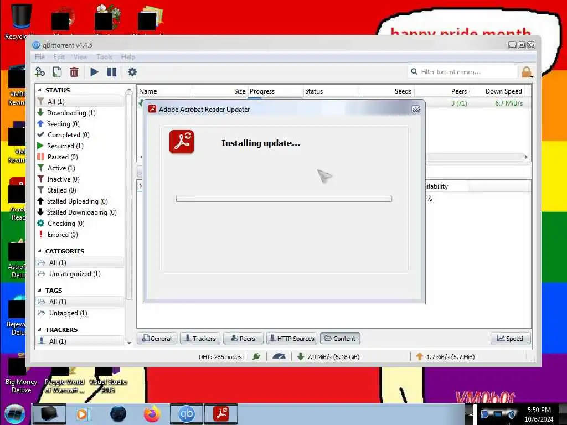The image size is (567, 425).
Task: Select All (1) under TRACKERS
Action: [80, 341]
